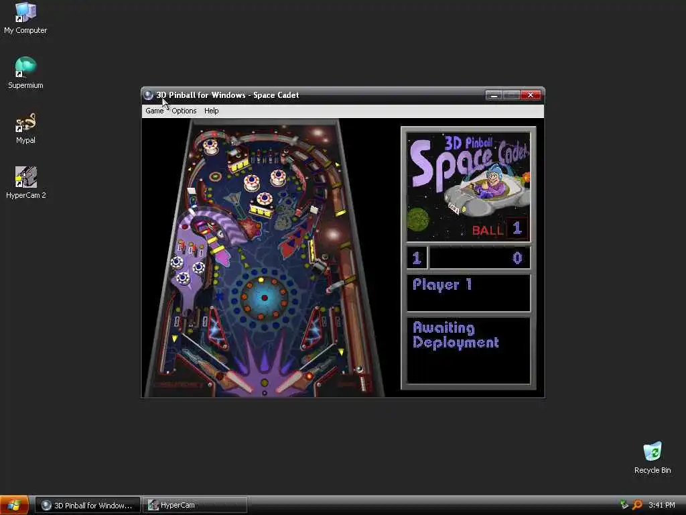The width and height of the screenshot is (686, 515).
Task: Open the Game menu
Action: (x=155, y=111)
